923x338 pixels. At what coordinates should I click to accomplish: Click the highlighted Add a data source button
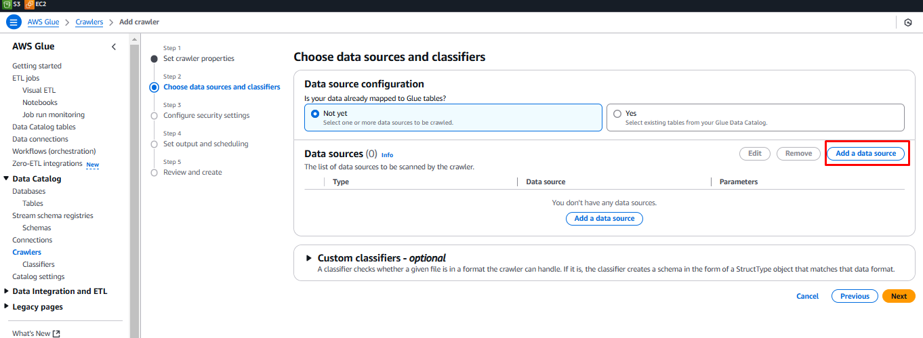(x=865, y=154)
